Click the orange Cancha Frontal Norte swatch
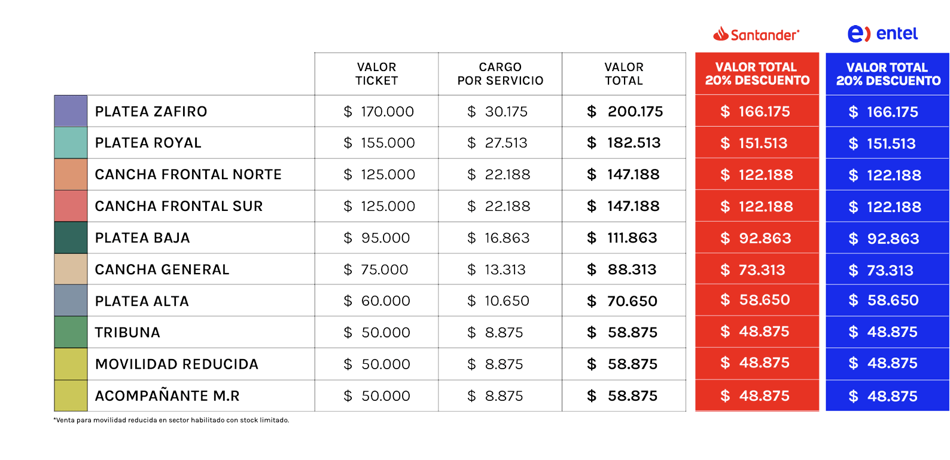 point(71,174)
